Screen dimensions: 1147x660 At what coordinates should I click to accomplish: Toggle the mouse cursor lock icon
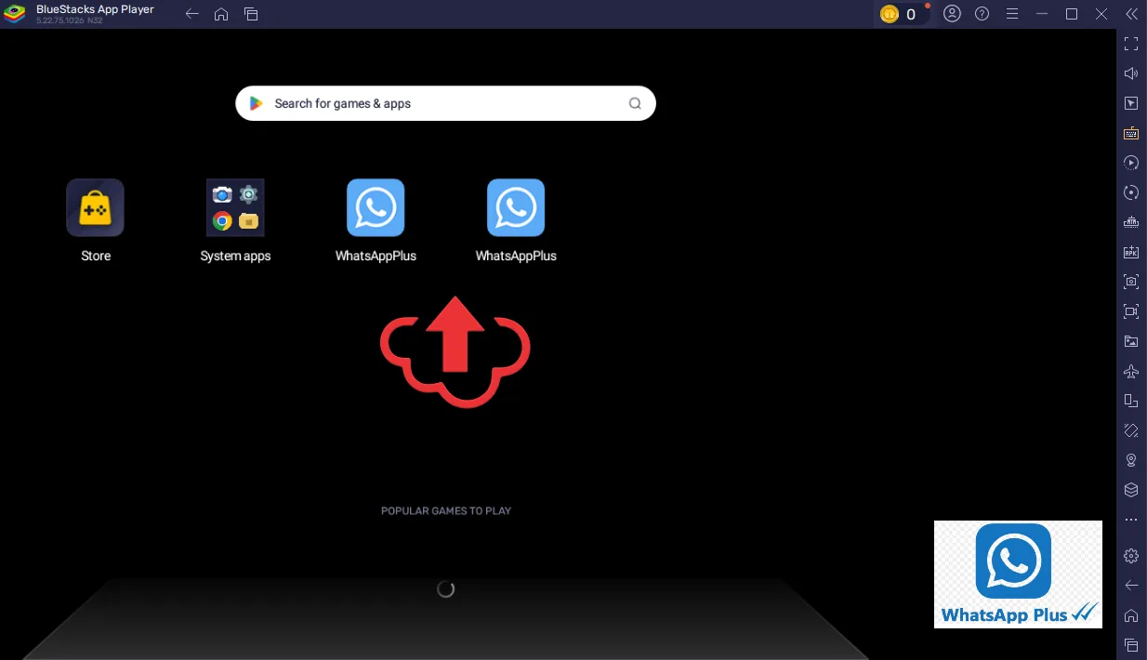click(x=1131, y=103)
